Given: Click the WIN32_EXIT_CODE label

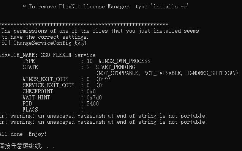Looking at the screenshot, I should tap(45, 79).
